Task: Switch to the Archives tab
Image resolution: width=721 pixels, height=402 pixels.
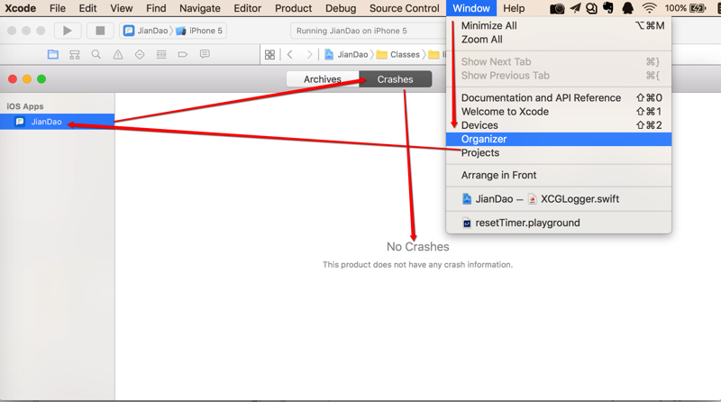Action: point(323,79)
